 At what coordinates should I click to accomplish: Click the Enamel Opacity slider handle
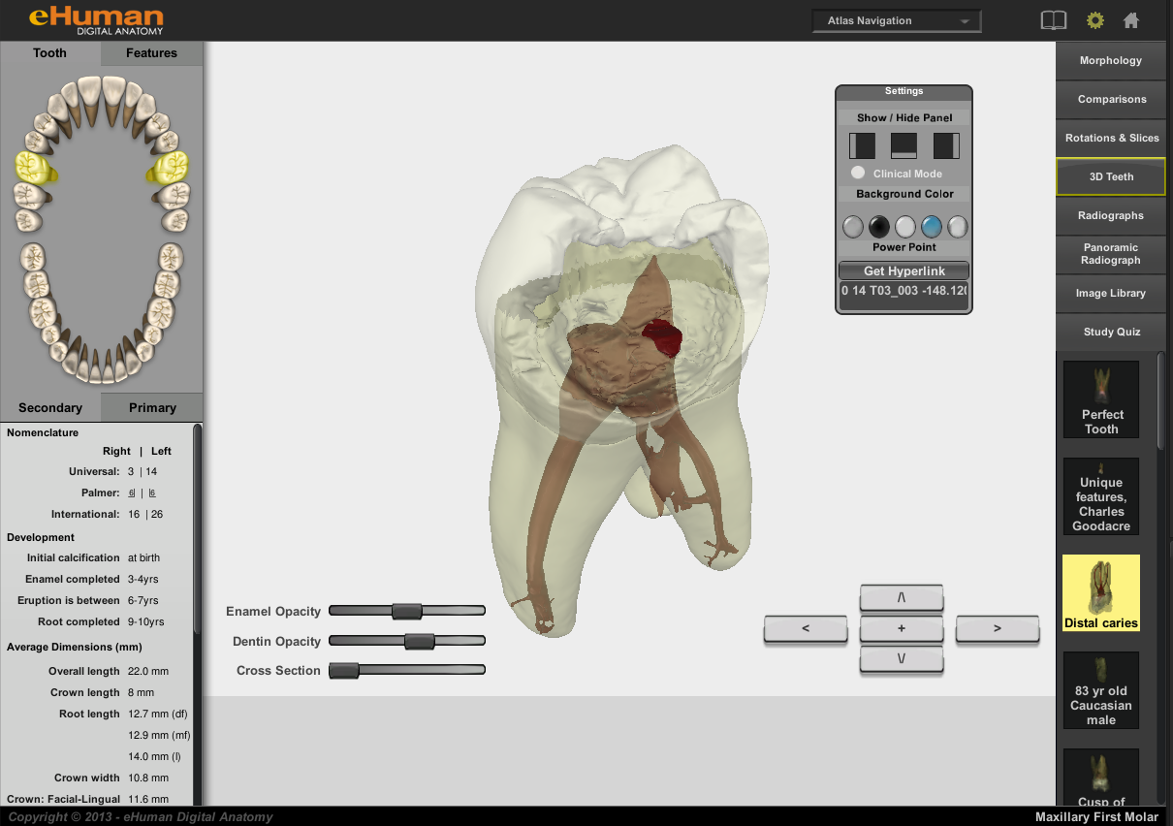tap(406, 611)
